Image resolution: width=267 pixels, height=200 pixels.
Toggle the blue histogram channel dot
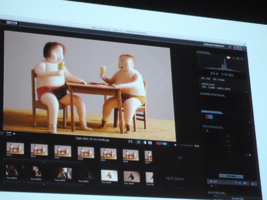(x=242, y=59)
